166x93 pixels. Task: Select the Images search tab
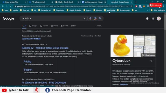tap(33, 26)
